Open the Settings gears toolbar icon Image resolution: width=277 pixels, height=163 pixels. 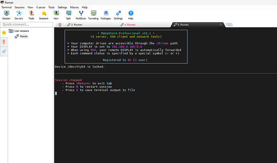(118, 15)
